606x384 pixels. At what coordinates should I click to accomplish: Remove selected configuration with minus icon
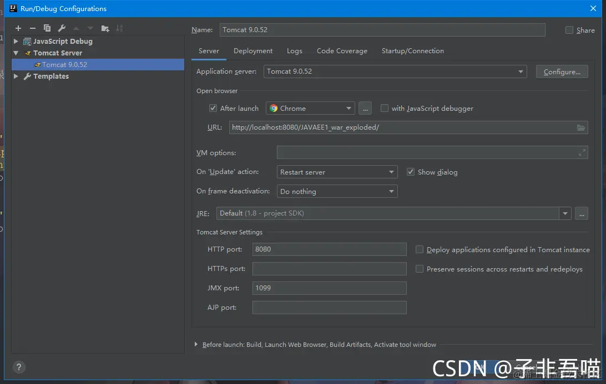[32, 28]
